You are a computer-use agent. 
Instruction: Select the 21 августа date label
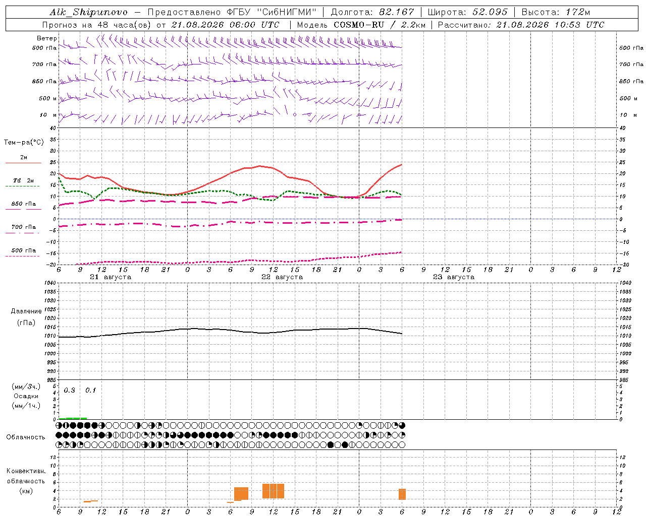pos(111,277)
